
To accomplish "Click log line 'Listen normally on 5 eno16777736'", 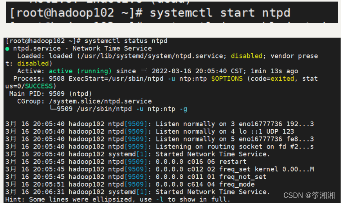I will [x=160, y=139].
